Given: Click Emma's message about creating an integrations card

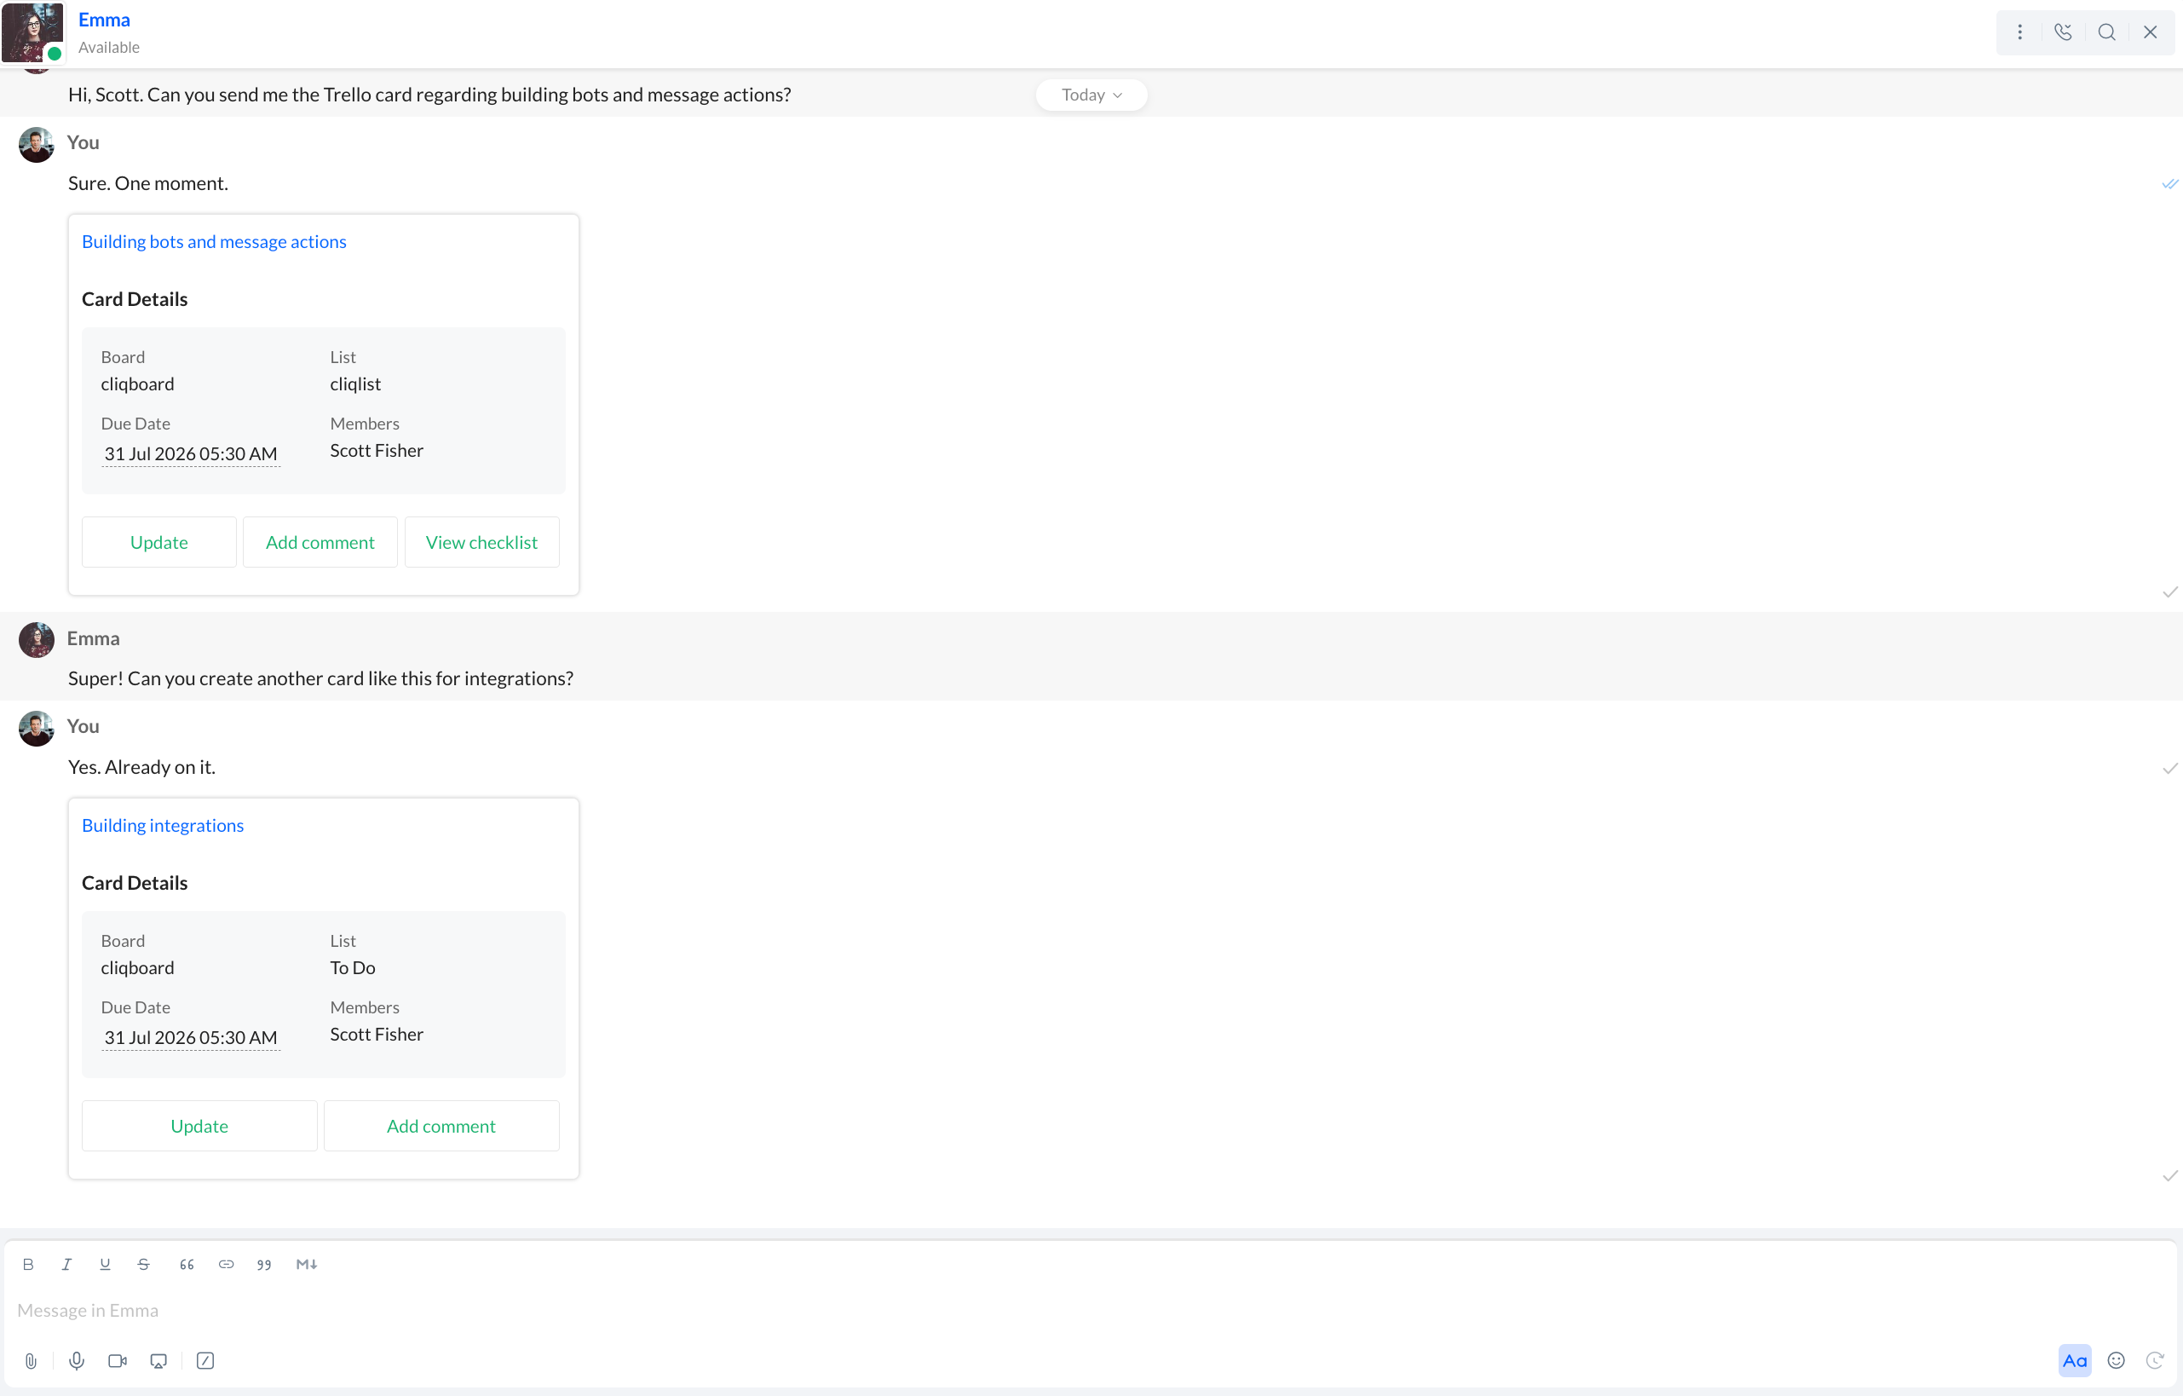Looking at the screenshot, I should tap(321, 679).
